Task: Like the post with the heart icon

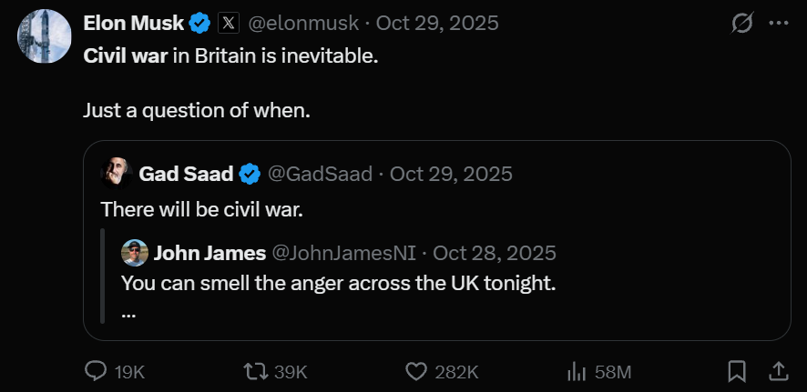Action: 416,371
